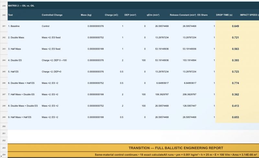Select drop time value 0.723

tap(235, 72)
